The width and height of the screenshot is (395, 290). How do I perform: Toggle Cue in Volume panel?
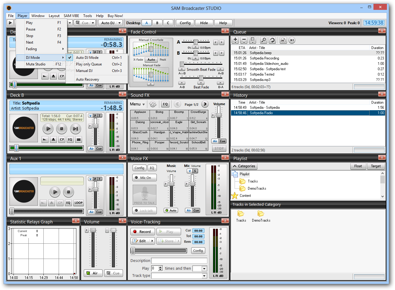click(113, 273)
